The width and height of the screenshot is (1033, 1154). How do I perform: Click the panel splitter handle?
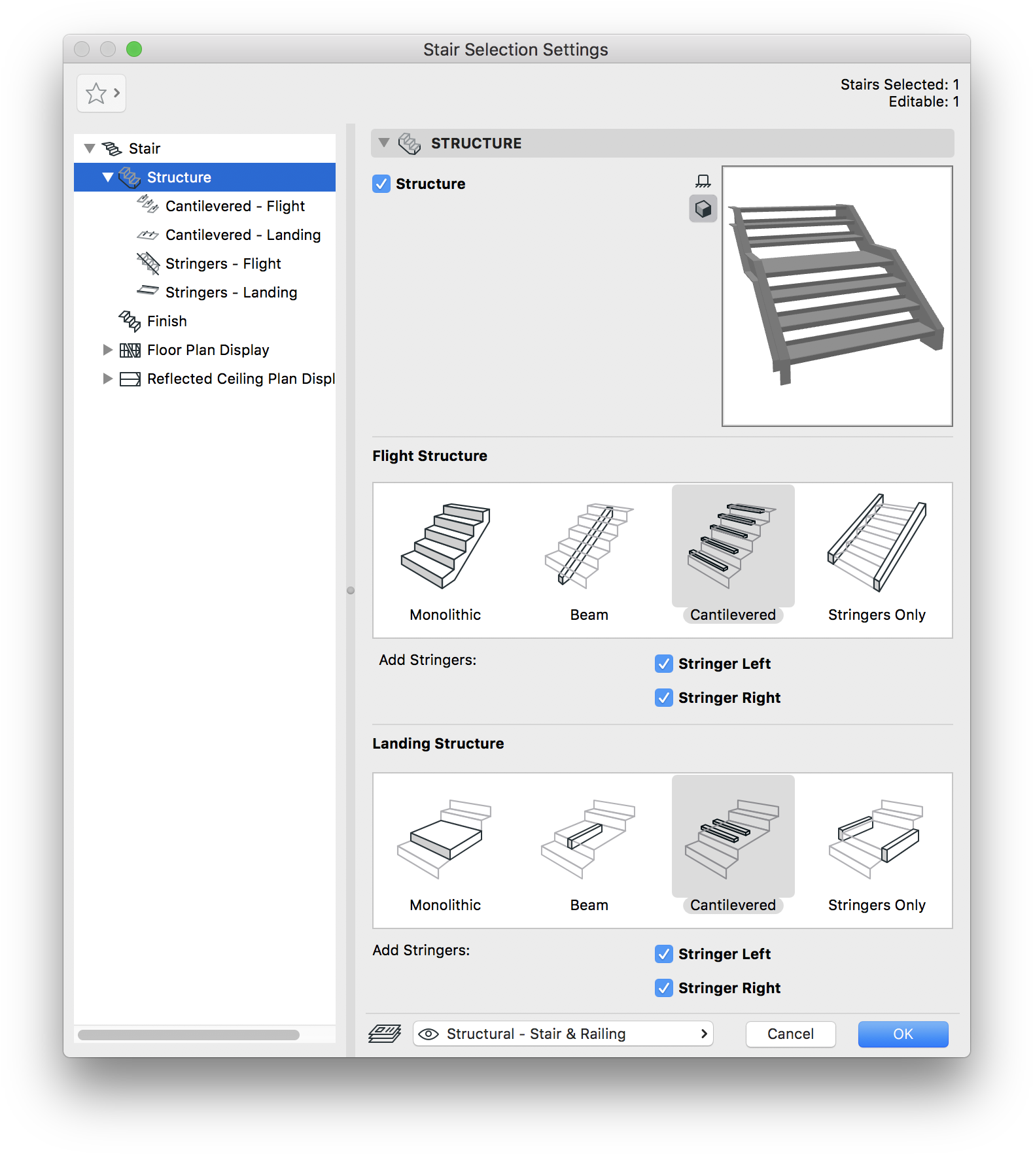[351, 590]
